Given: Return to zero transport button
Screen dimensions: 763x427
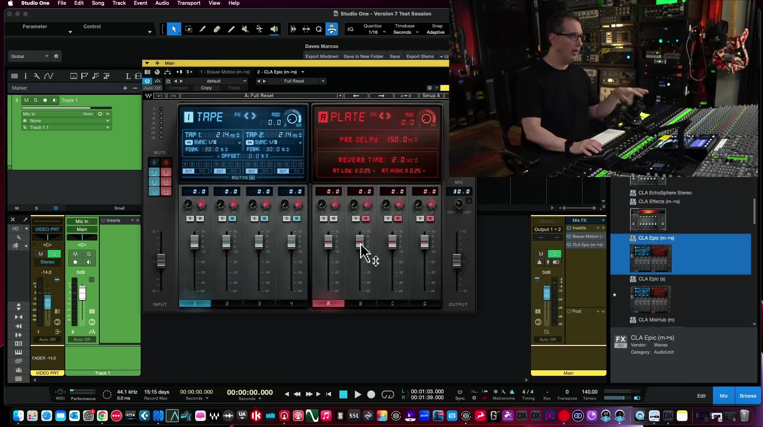Looking at the screenshot, I should coord(329,394).
